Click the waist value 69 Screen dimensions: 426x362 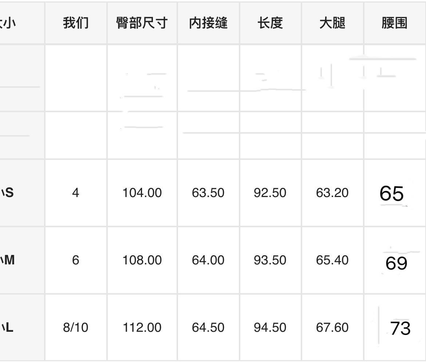pyautogui.click(x=396, y=263)
